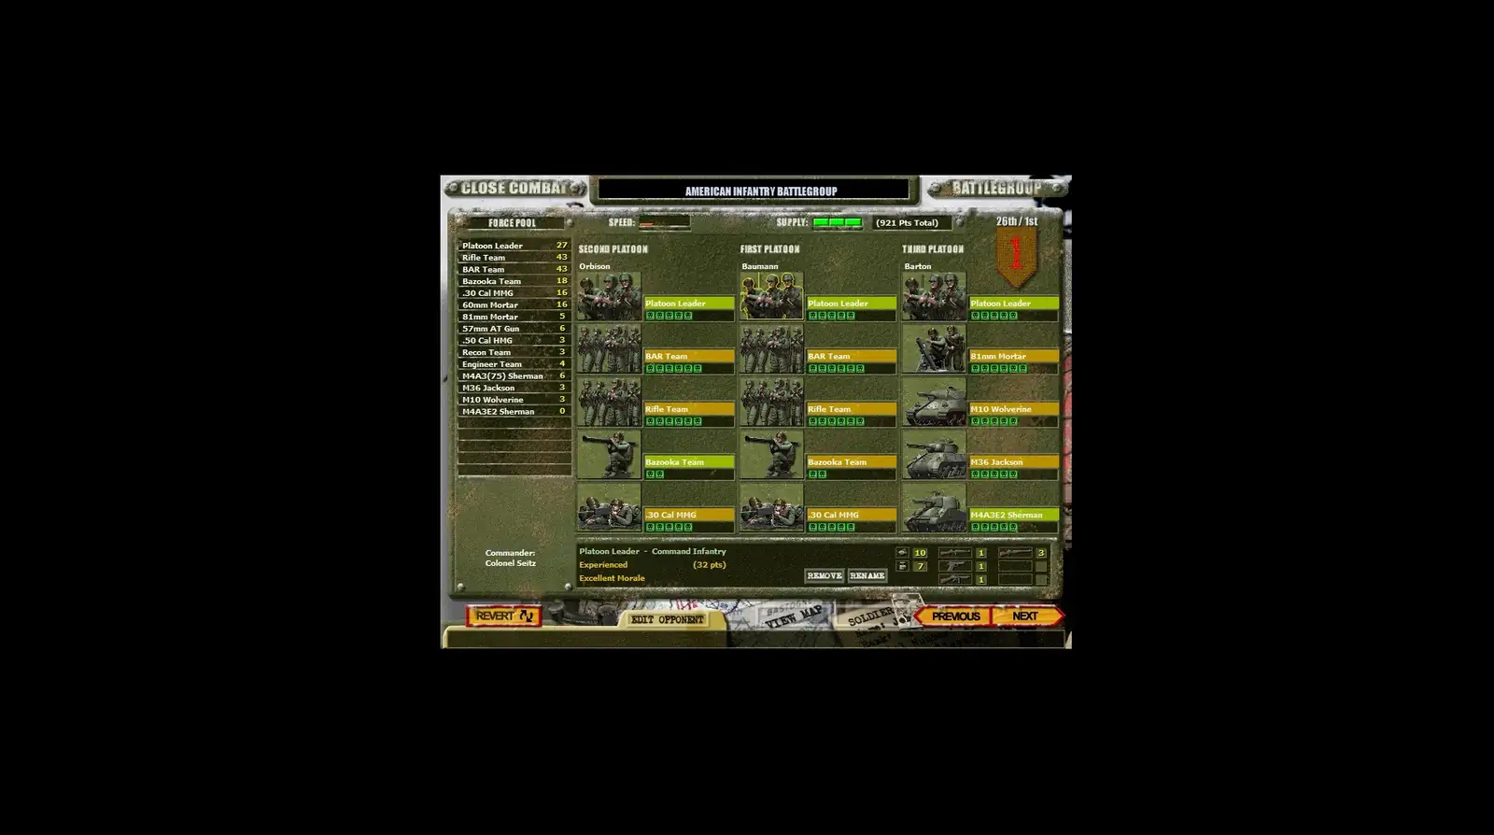Viewport: 1494px width, 835px height.
Task: Click the Rename button
Action: coord(867,576)
